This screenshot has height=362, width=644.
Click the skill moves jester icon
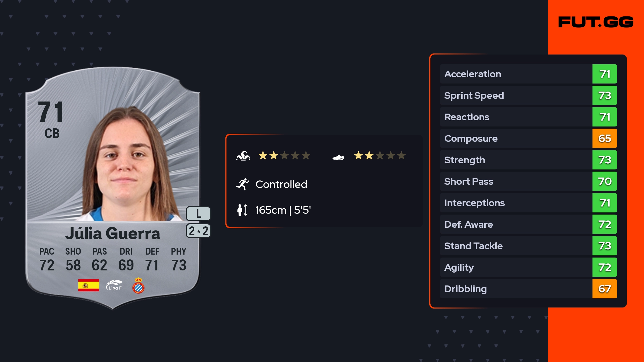coord(243,156)
